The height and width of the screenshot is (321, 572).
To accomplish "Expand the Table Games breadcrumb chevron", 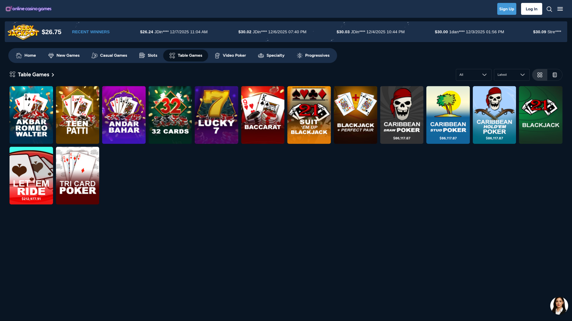I will (x=53, y=75).
